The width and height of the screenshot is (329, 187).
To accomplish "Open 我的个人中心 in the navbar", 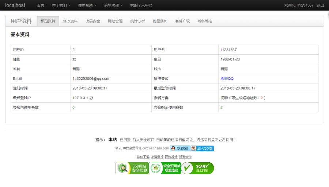I will point(141,5).
